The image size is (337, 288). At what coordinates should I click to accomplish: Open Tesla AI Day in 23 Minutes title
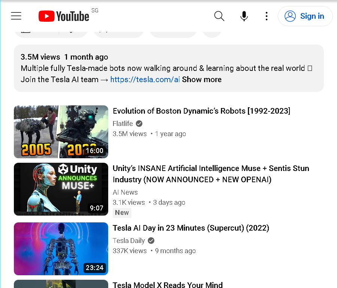(x=191, y=228)
